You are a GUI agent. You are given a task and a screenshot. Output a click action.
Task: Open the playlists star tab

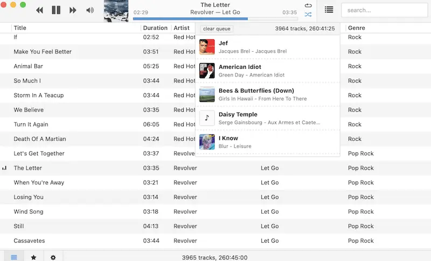(33, 257)
